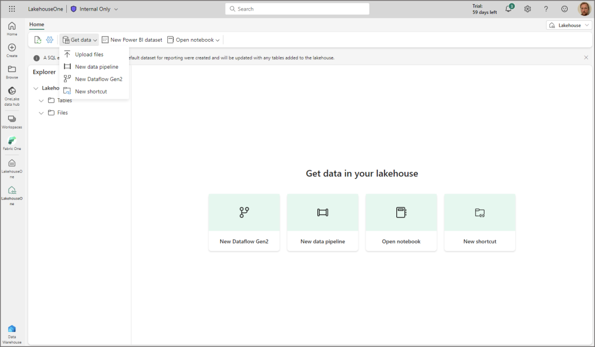Open the Create icon in sidebar
Screen dimensions: 595x347
pos(12,50)
